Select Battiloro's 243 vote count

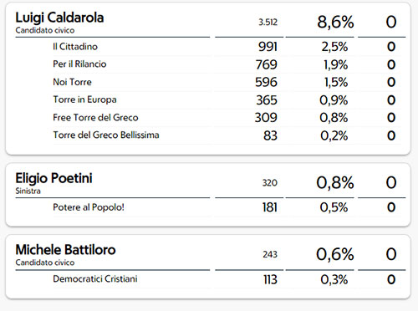pyautogui.click(x=270, y=254)
